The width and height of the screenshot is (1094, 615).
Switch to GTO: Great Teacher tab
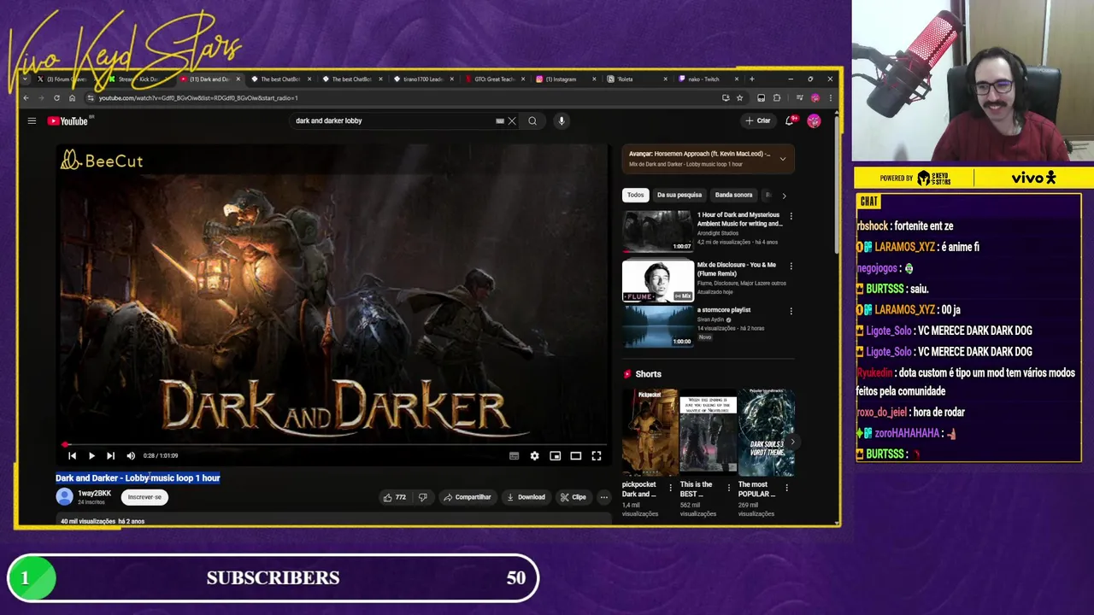496,79
